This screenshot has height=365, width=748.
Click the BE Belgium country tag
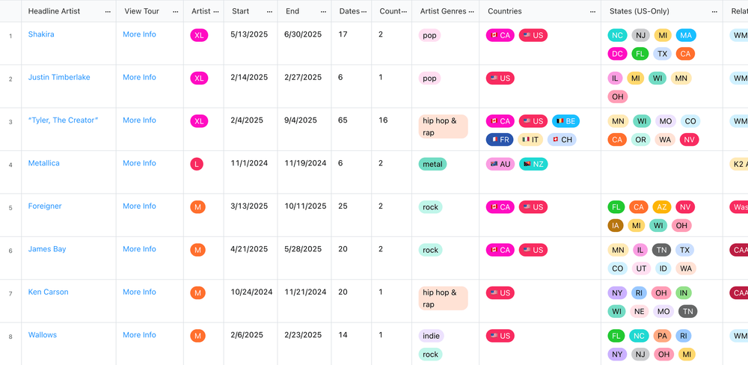click(x=565, y=121)
